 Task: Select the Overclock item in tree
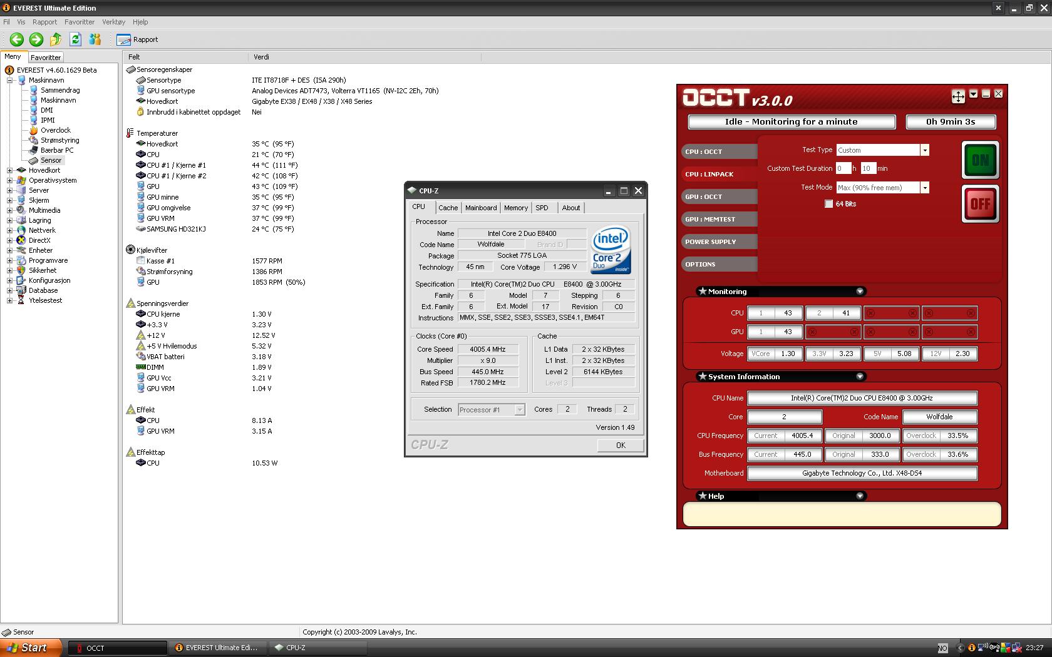(56, 130)
